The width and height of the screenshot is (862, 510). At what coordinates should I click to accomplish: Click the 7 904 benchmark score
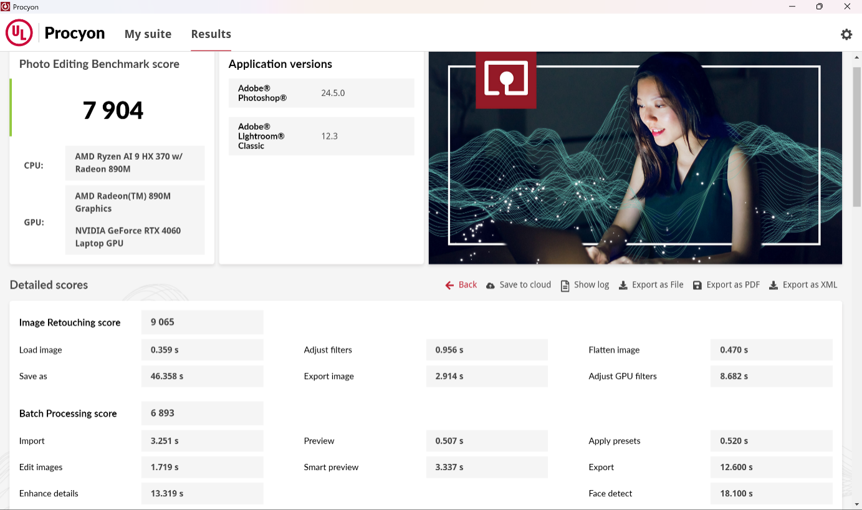[113, 111]
